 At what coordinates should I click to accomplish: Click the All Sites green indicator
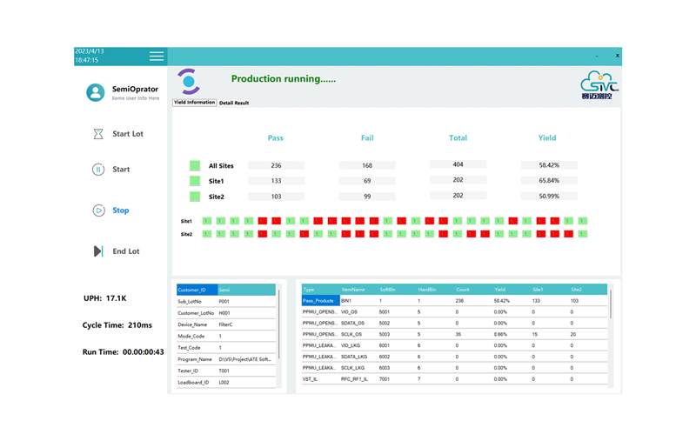[x=195, y=165]
